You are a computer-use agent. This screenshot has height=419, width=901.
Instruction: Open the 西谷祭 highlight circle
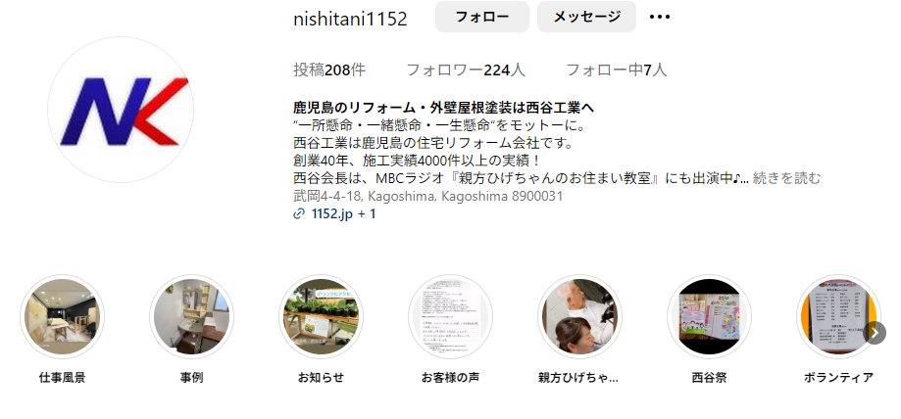point(709,316)
